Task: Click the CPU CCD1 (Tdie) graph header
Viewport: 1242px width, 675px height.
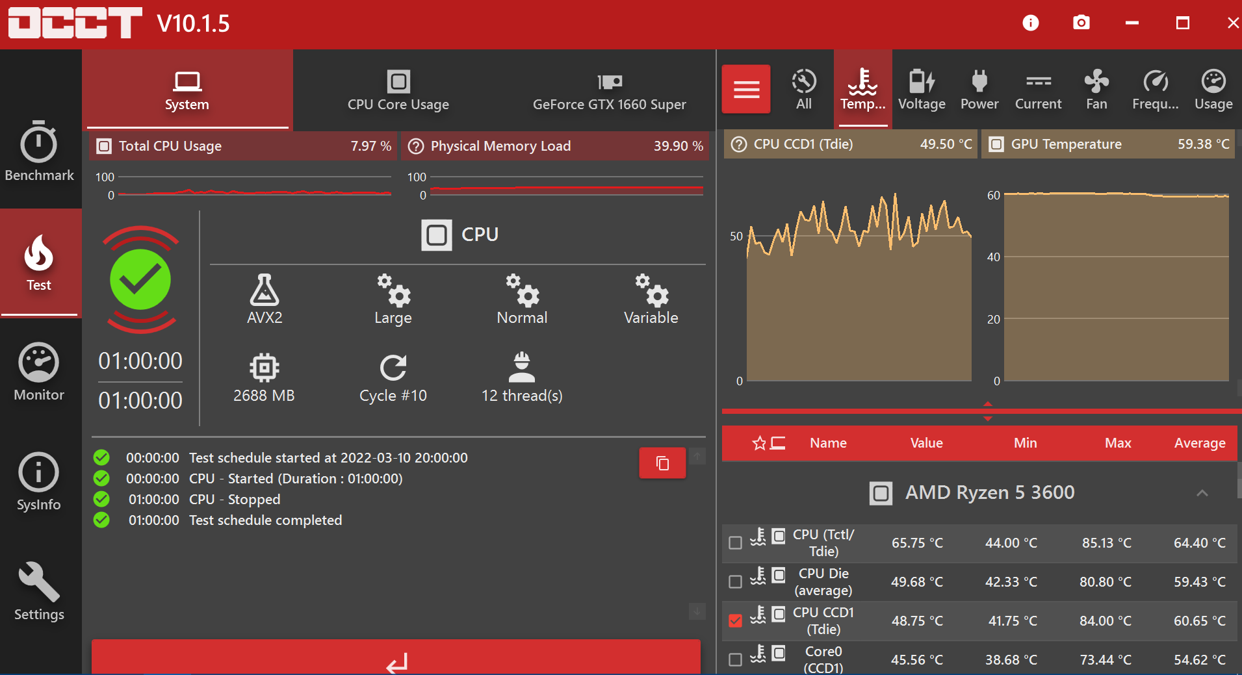Action: 851,144
